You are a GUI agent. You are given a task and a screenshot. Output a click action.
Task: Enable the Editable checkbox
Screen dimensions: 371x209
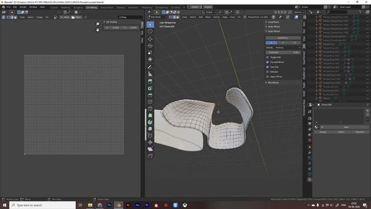click(268, 72)
